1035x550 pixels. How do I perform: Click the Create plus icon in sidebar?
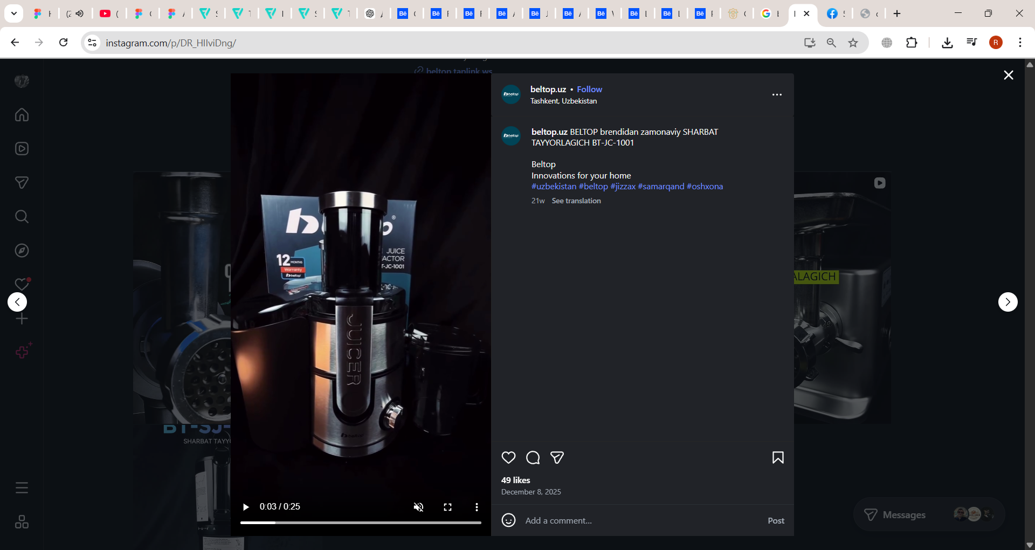pos(22,319)
